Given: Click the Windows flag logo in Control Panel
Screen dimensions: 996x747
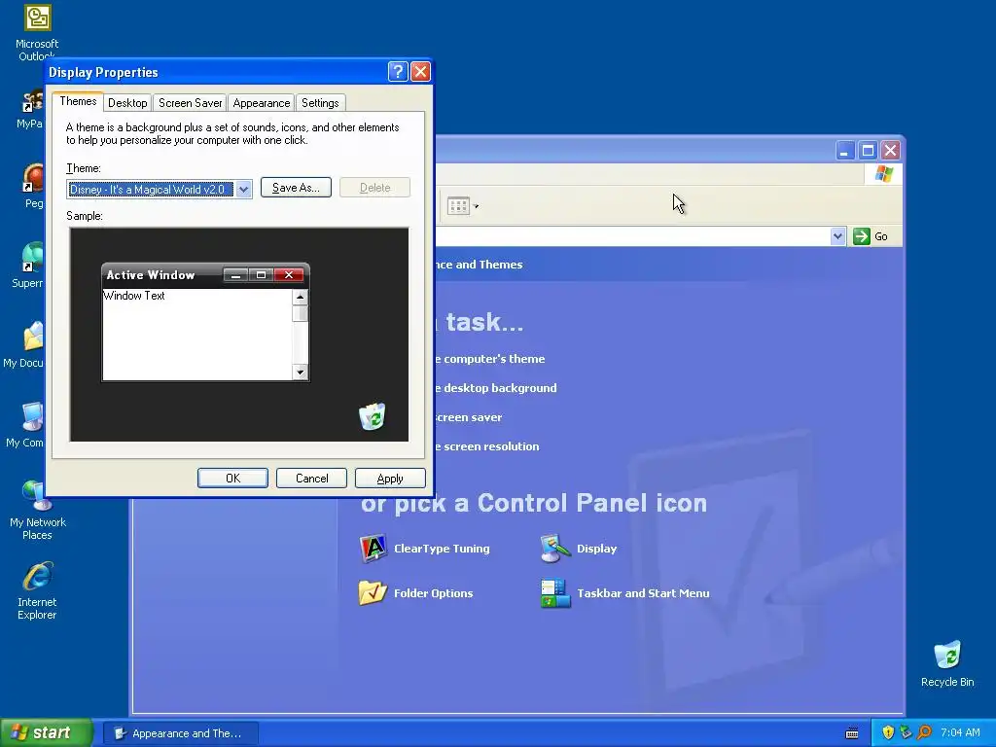Looking at the screenshot, I should click(x=883, y=174).
